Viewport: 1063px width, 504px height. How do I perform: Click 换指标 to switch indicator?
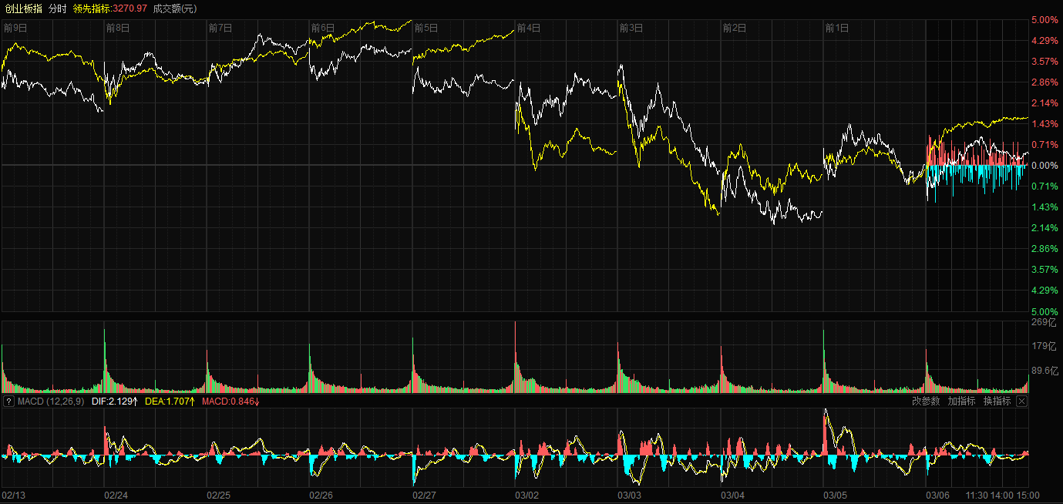click(x=997, y=402)
